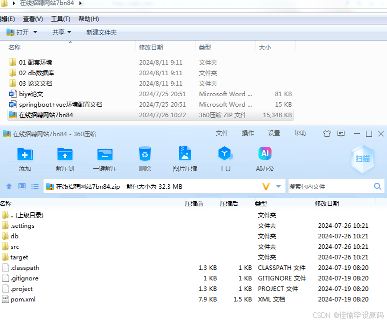This screenshot has width=387, height=322.
Task: Click the 360压缩 ZIP 文件 type cell
Action: click(x=223, y=115)
